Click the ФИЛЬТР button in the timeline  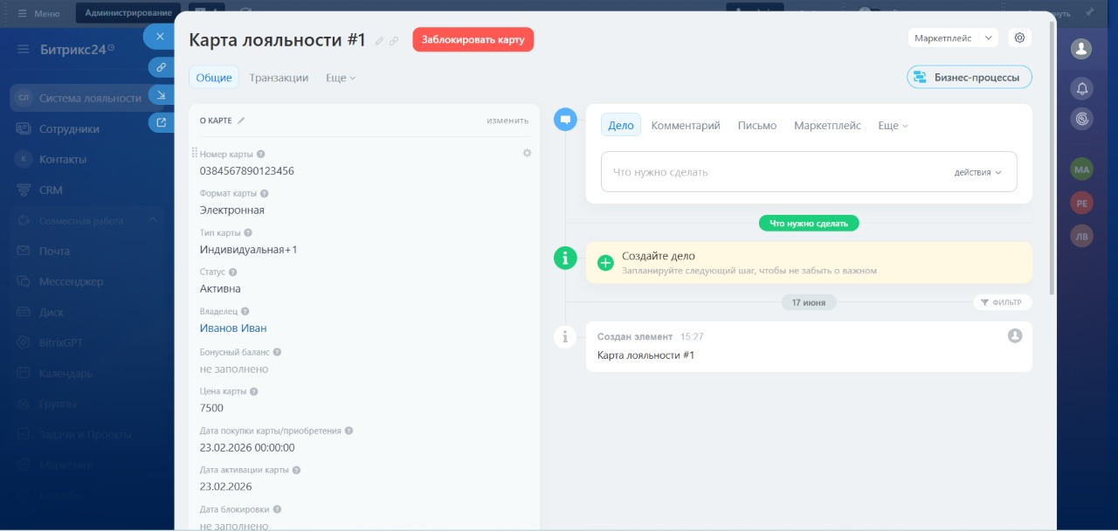click(x=1003, y=302)
